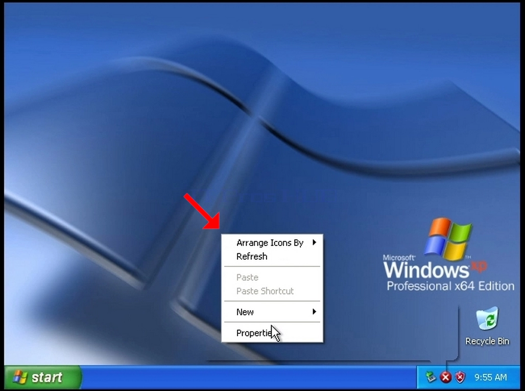
Task: Click the red X circle tray icon
Action: 446,378
